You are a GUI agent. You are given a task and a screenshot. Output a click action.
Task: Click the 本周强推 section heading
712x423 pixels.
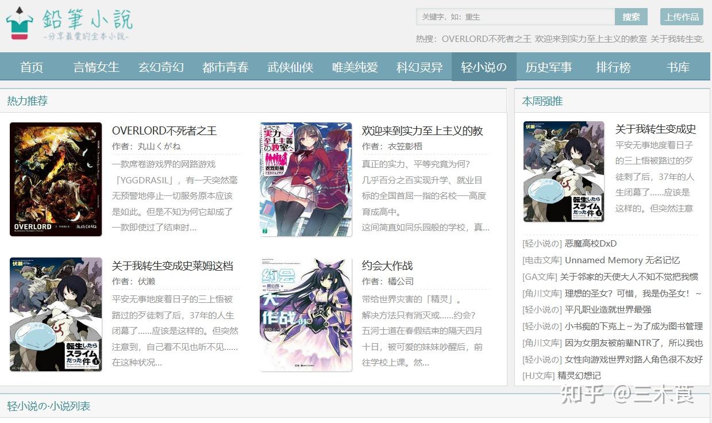[542, 101]
